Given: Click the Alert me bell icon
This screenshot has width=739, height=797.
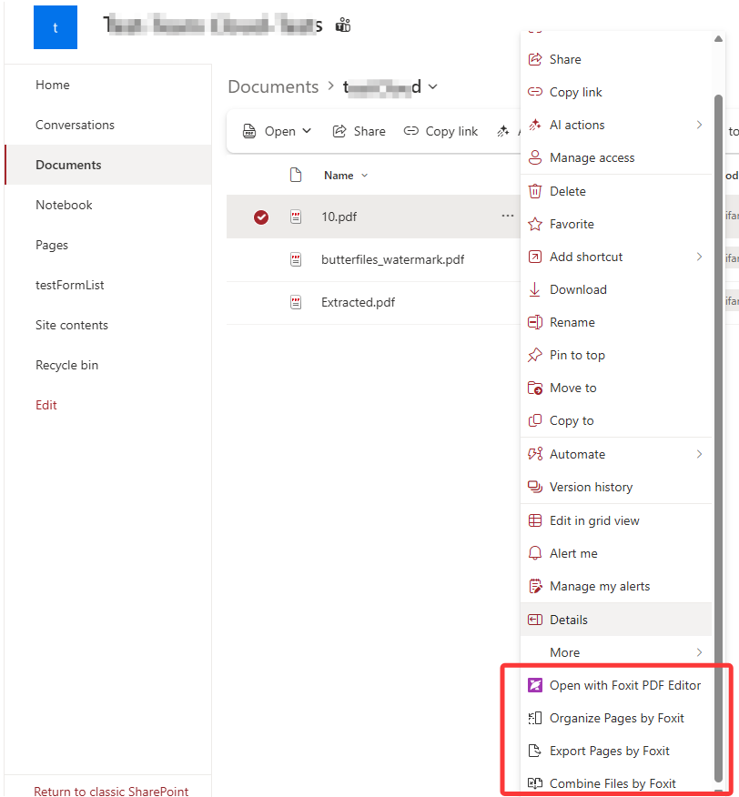Looking at the screenshot, I should point(534,553).
